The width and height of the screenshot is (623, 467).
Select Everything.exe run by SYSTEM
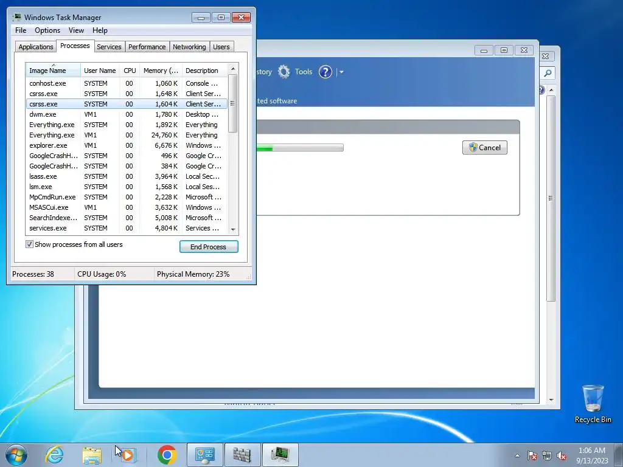[x=127, y=125]
